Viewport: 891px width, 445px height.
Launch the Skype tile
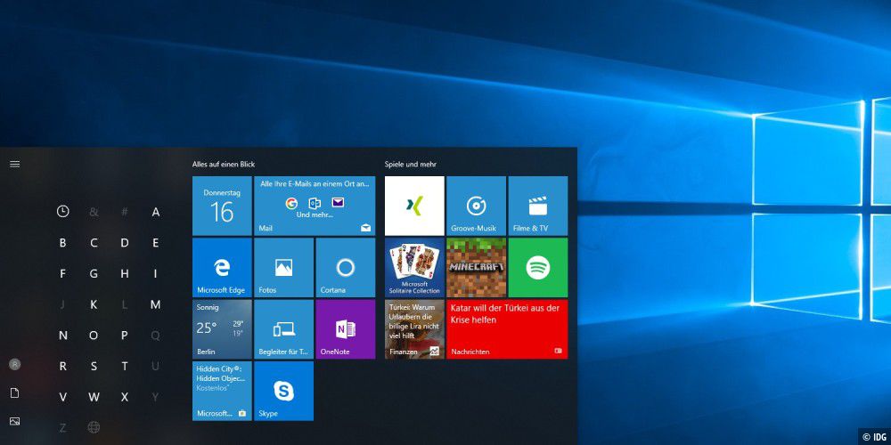[283, 391]
